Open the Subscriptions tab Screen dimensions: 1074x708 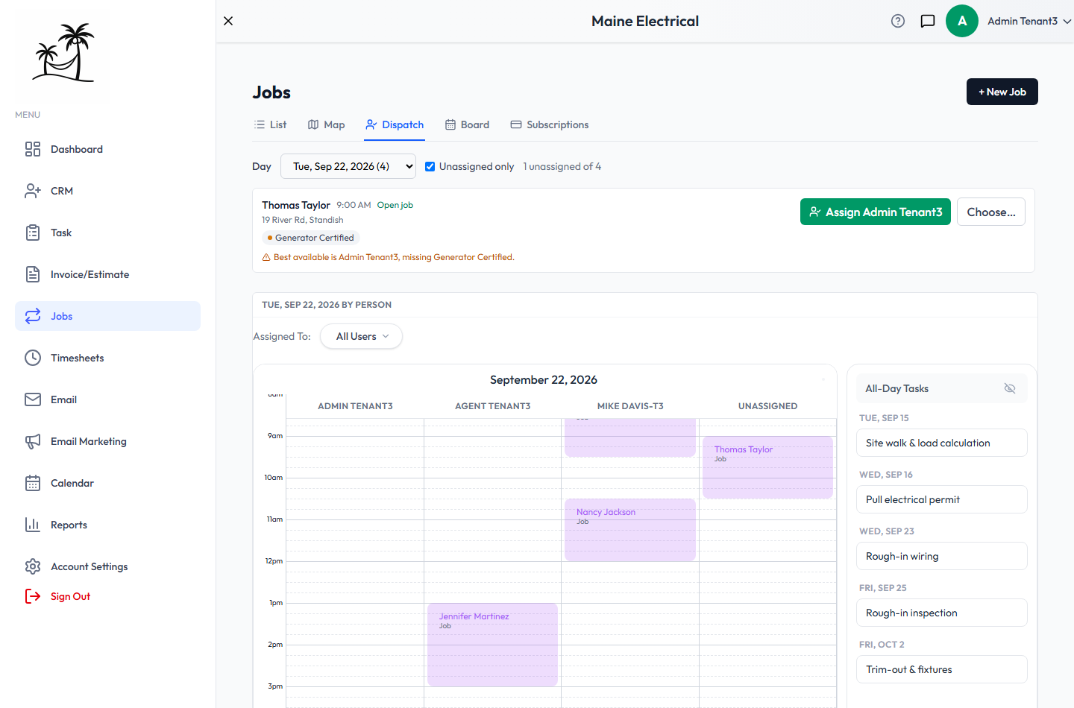click(550, 124)
